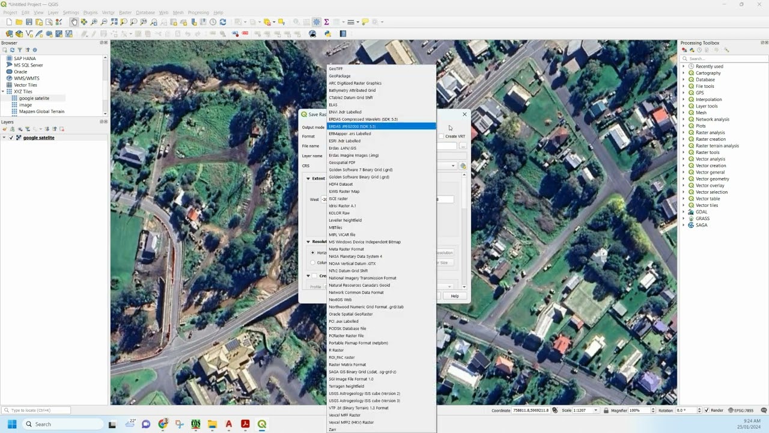
Task: Select google satelite in Browser tree
Action: coord(34,98)
